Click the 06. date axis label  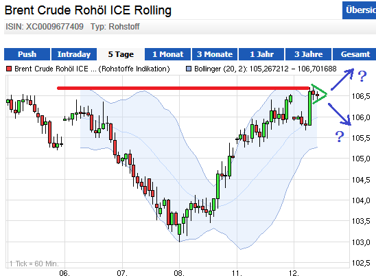click(x=64, y=273)
